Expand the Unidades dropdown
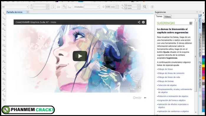Image resolution: width=206 pixels, height=116 pixels. [x=91, y=7]
